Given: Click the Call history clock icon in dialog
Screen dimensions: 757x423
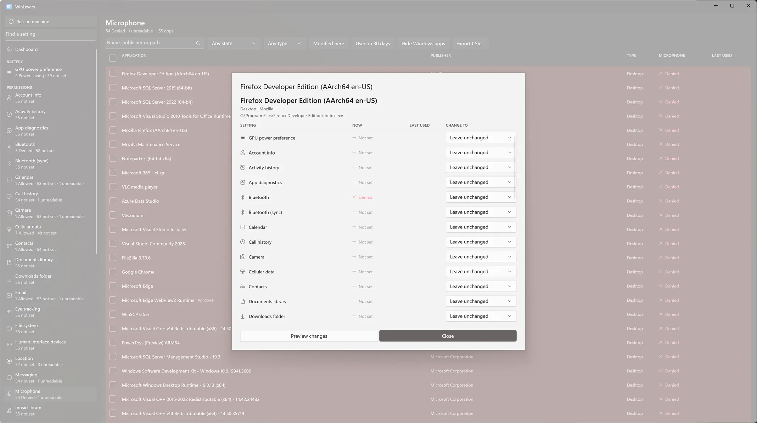Looking at the screenshot, I should point(243,242).
